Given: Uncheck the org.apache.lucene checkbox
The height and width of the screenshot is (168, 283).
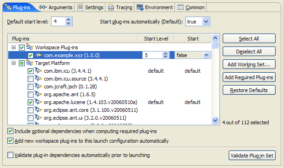Looking at the screenshot, I should coord(30,103).
